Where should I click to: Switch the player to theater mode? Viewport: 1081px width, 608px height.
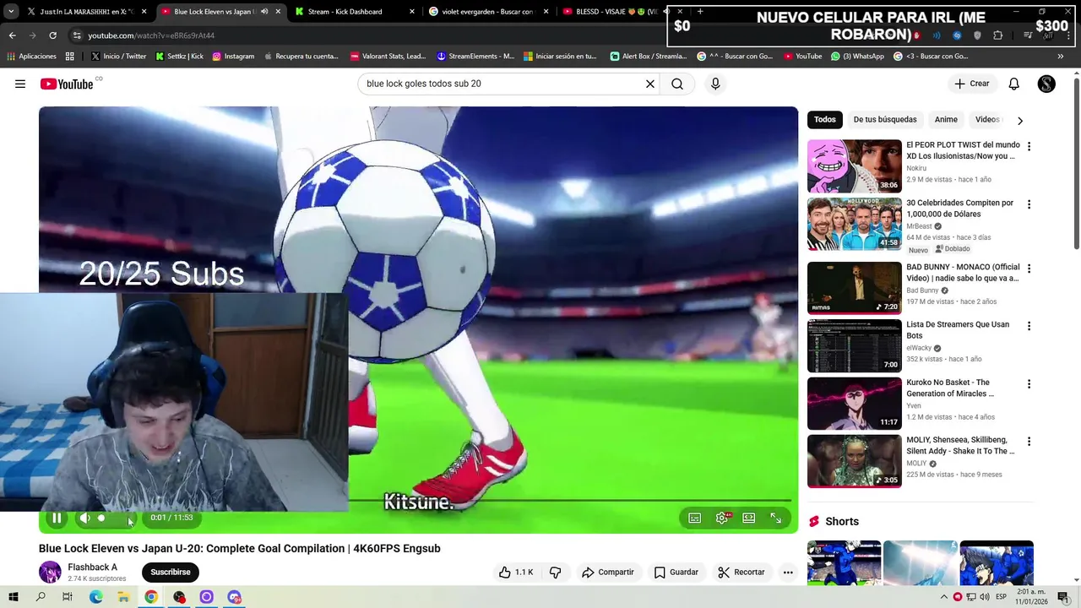749,518
